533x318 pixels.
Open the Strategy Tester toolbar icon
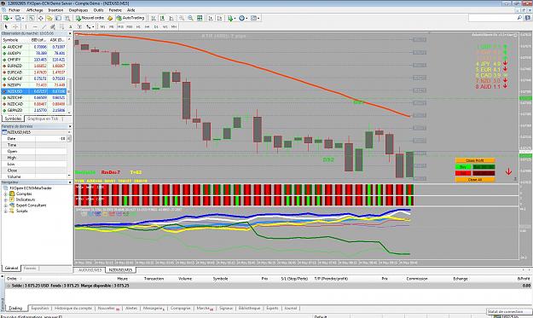67,18
